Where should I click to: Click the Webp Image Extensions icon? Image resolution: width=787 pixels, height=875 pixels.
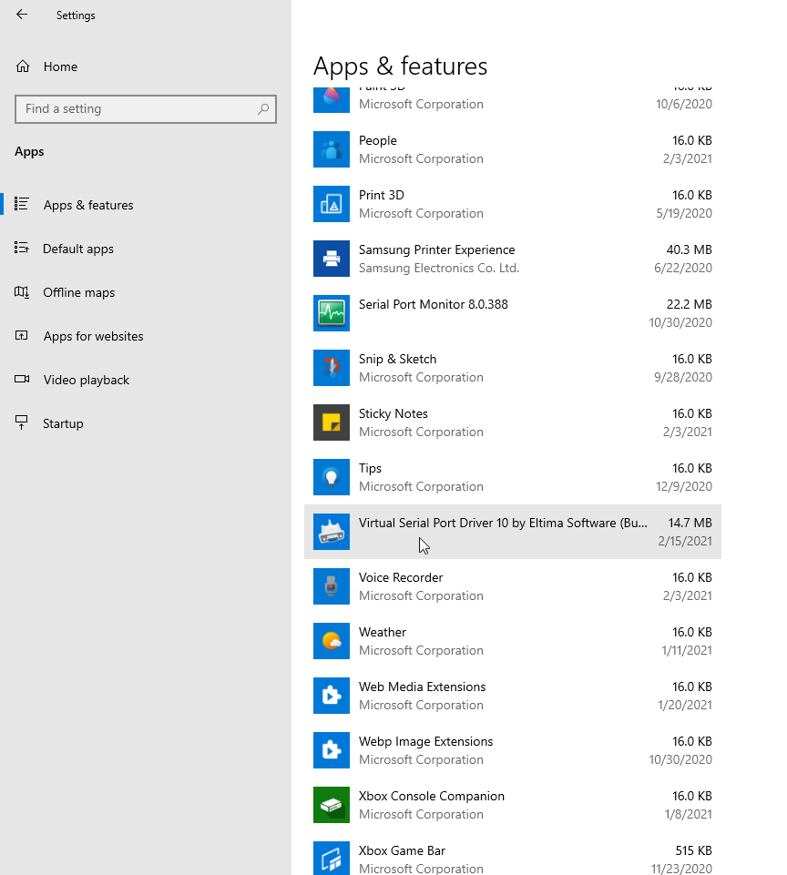332,751
